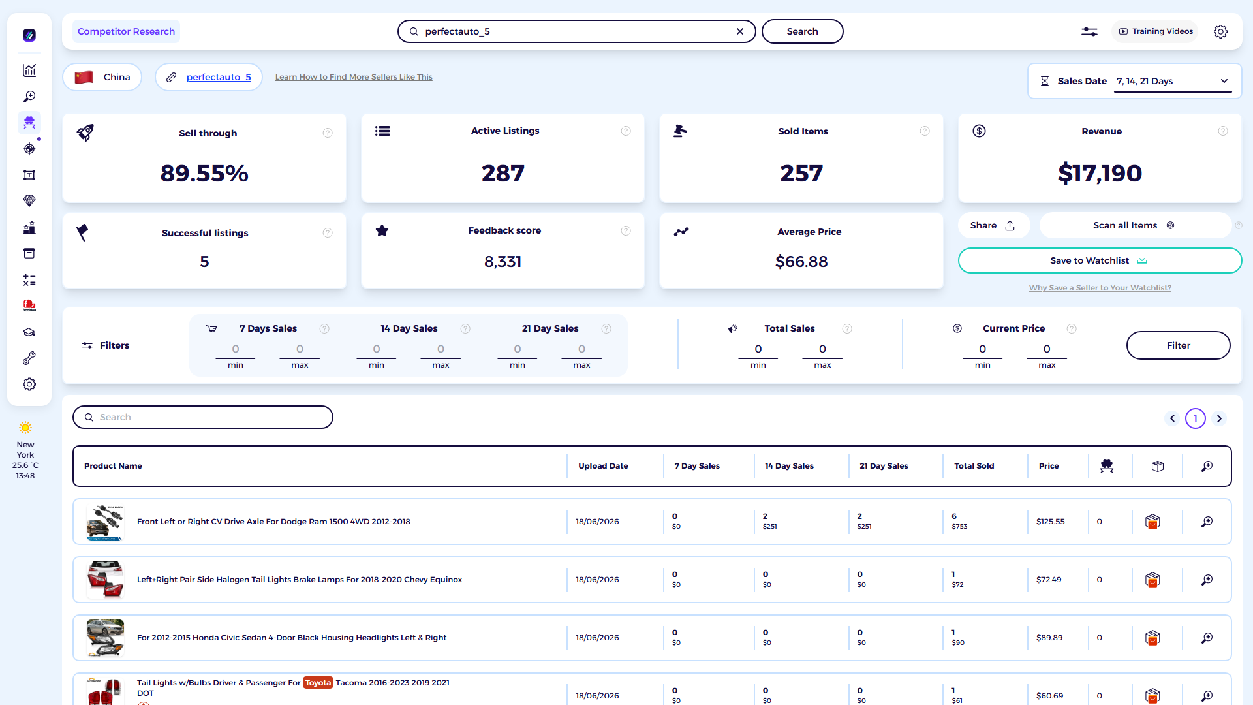Click the Revenue help icon
This screenshot has width=1253, height=705.
click(x=1223, y=131)
